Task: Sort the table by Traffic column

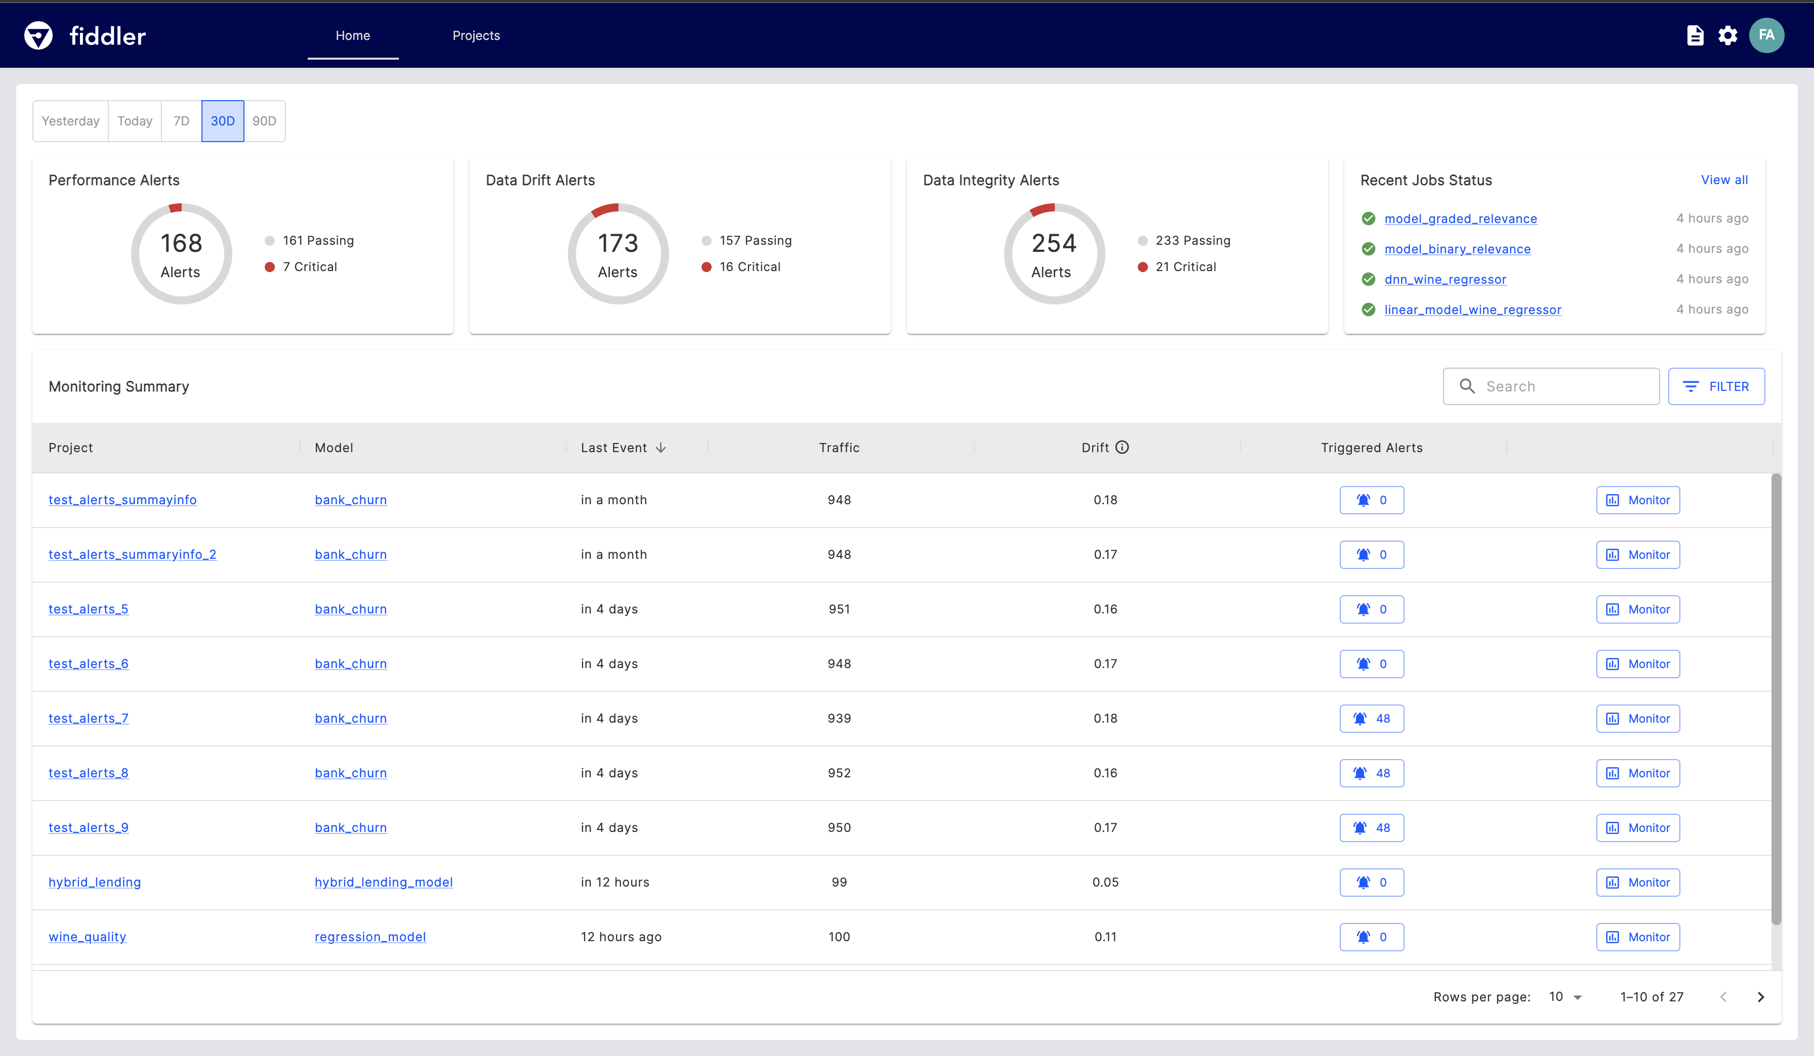Action: point(839,448)
